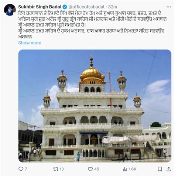
Task: Reply to the tweet via comment icon
Action: click(x=21, y=169)
